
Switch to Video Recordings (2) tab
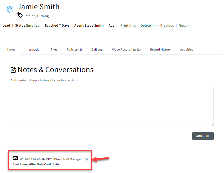(126, 49)
